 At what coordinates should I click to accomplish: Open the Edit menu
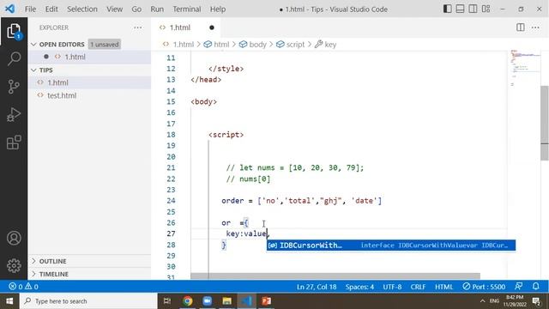click(x=51, y=9)
